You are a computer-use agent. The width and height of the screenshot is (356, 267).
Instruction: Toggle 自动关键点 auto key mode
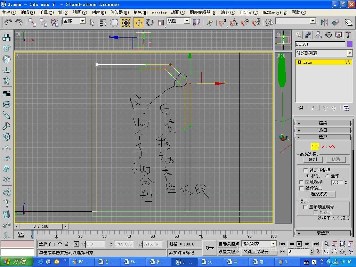229,244
